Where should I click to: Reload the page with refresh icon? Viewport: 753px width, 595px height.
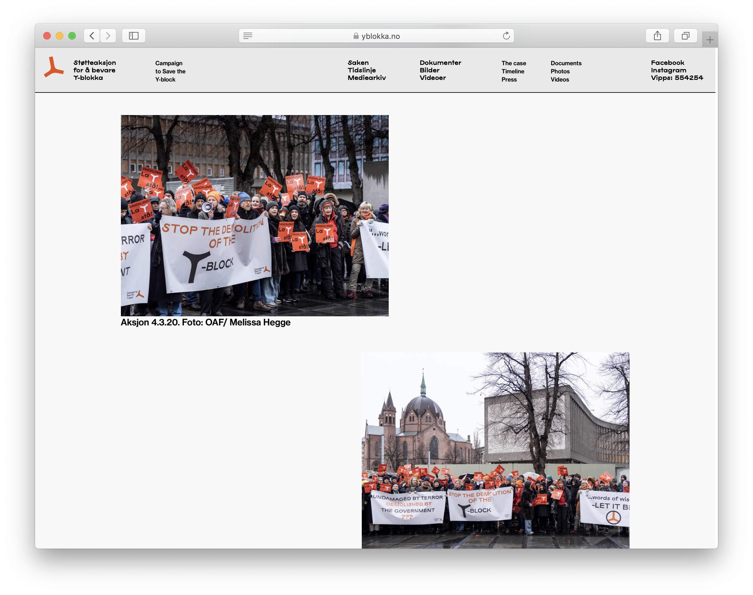pos(506,35)
